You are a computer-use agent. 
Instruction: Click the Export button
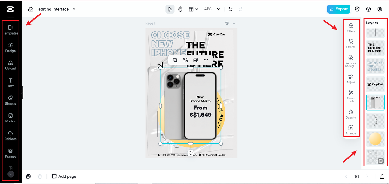coord(339,9)
